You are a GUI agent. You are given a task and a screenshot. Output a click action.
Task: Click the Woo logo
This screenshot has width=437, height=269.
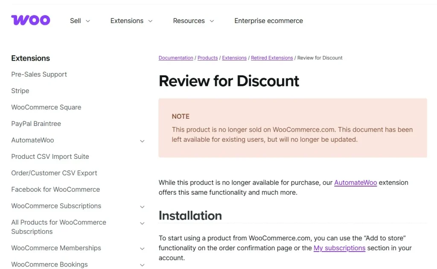click(x=30, y=20)
